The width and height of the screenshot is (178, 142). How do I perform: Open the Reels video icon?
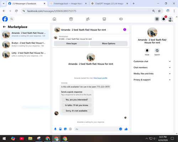click(71, 19)
